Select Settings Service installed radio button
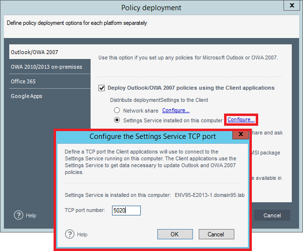This screenshot has width=303, height=251. (x=117, y=120)
